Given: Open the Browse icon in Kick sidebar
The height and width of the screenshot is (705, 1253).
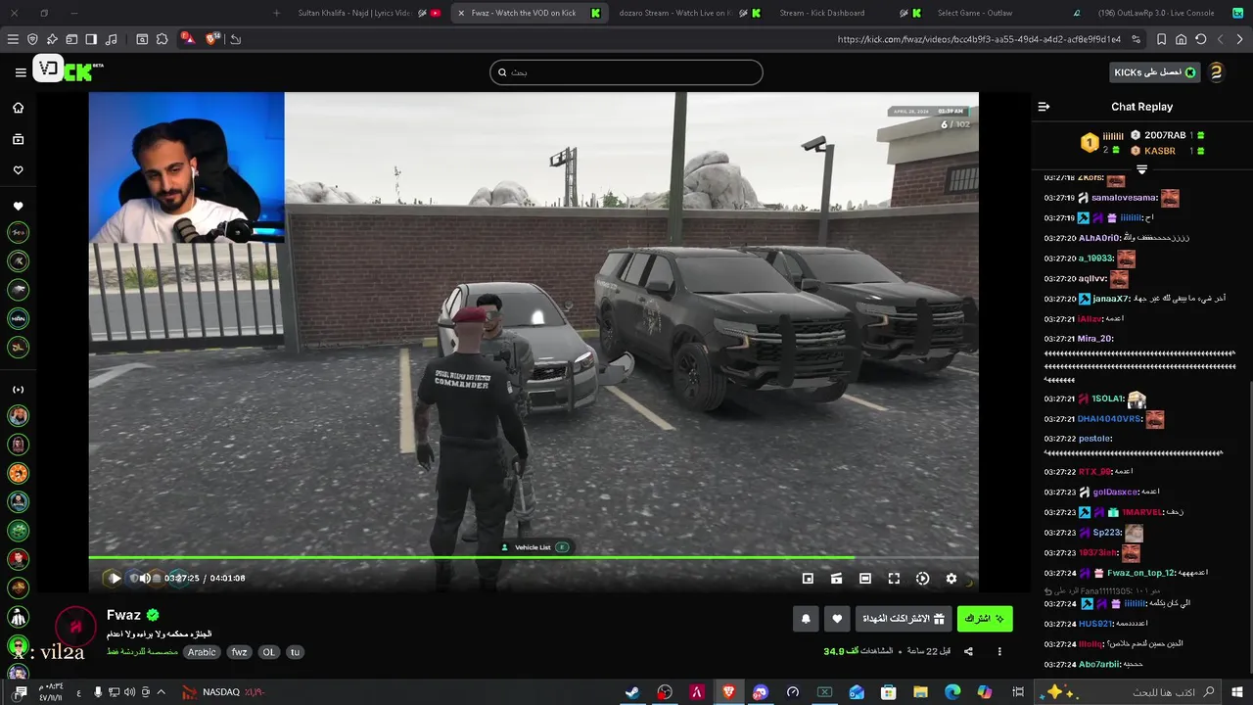Looking at the screenshot, I should coord(18,139).
